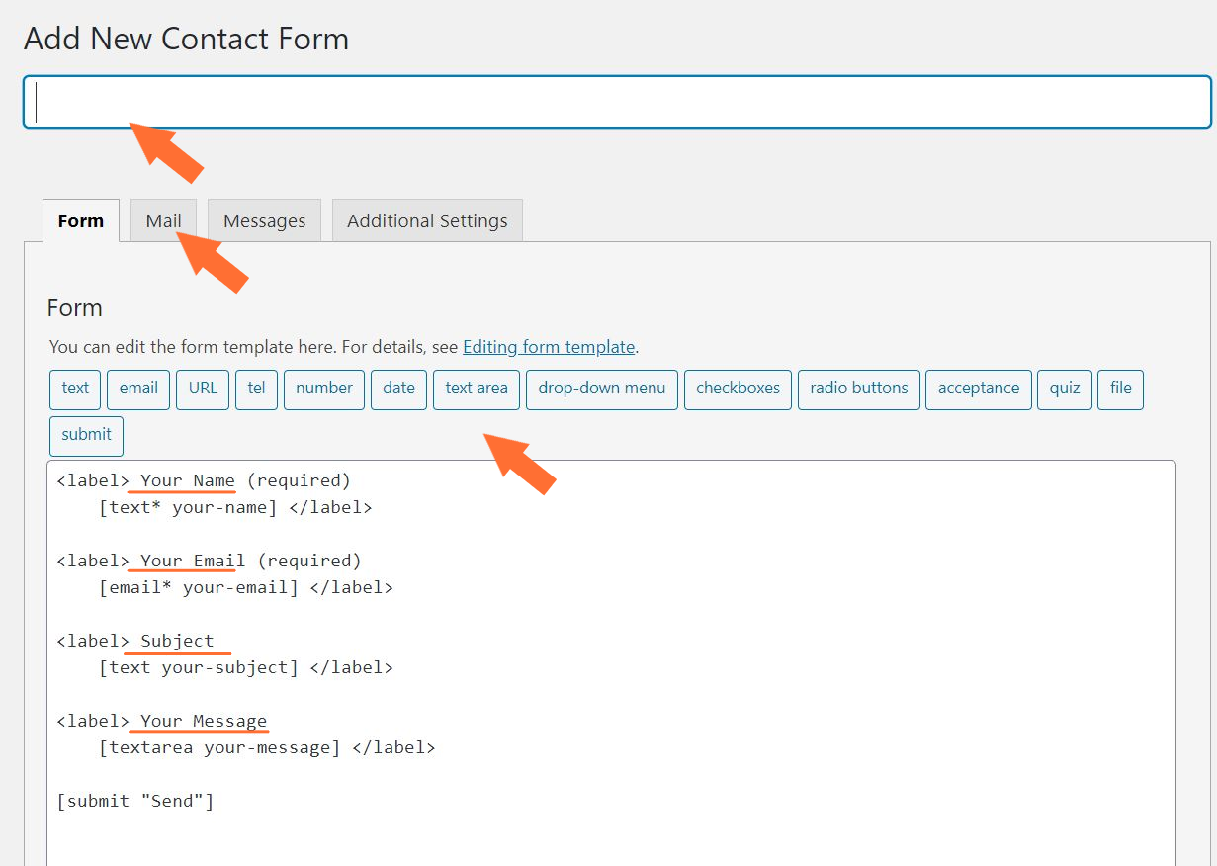Insert a date form-tag
The image size is (1217, 866).
click(398, 390)
